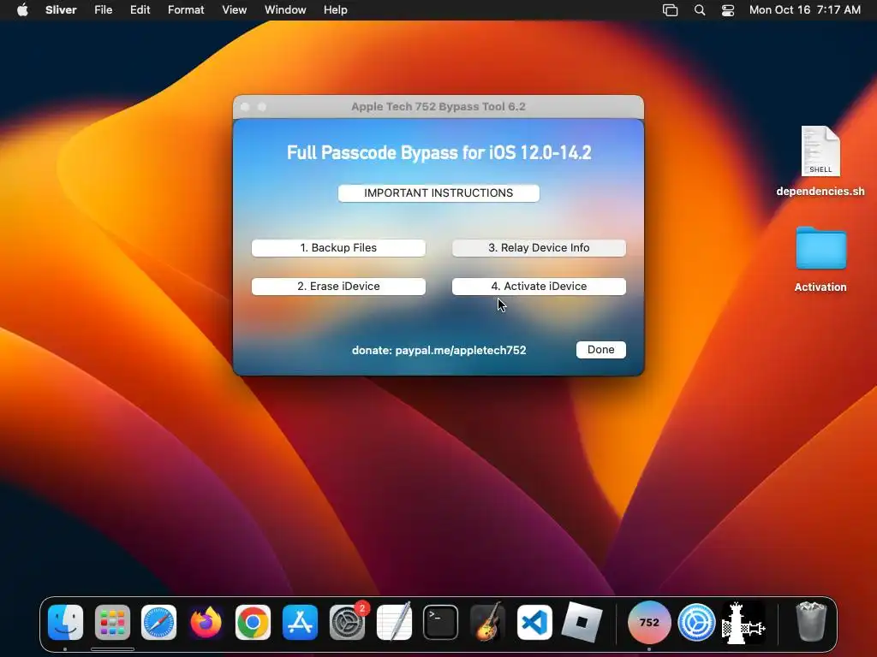Click the 1. Backup Files button
877x657 pixels.
tap(338, 248)
